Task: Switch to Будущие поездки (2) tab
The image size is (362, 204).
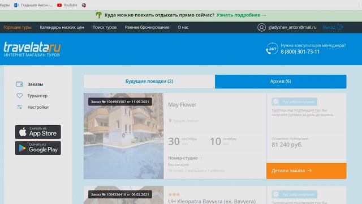Action: 149,82
